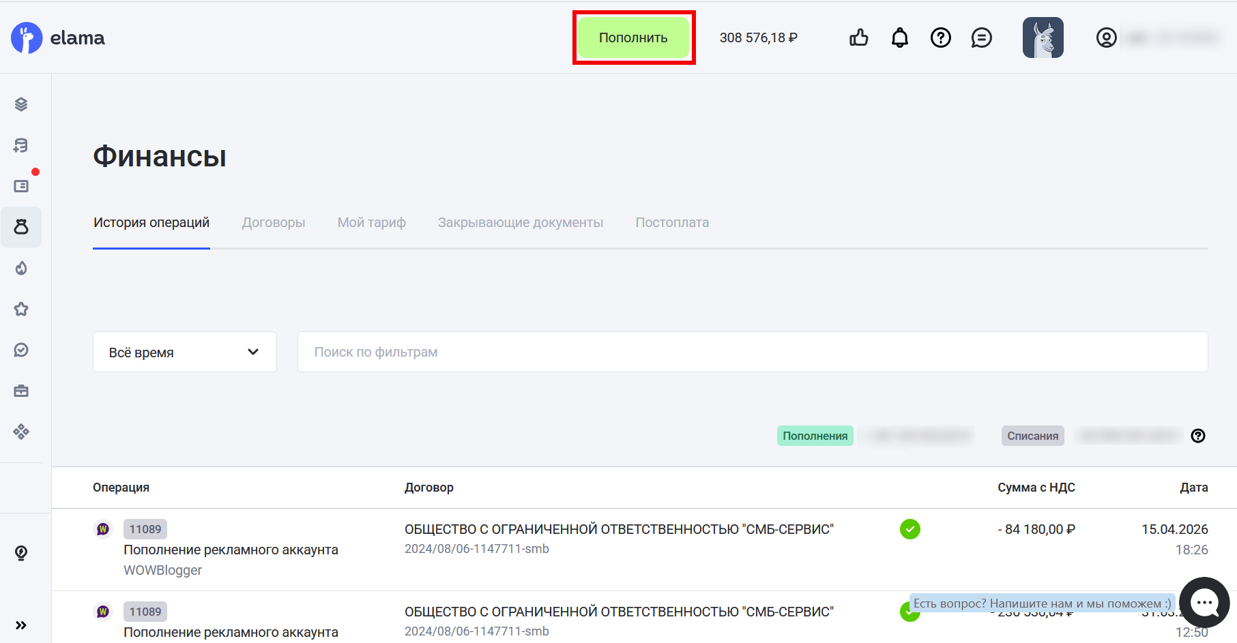Open the notifications bell icon
This screenshot has width=1237, height=643.
pyautogui.click(x=900, y=38)
